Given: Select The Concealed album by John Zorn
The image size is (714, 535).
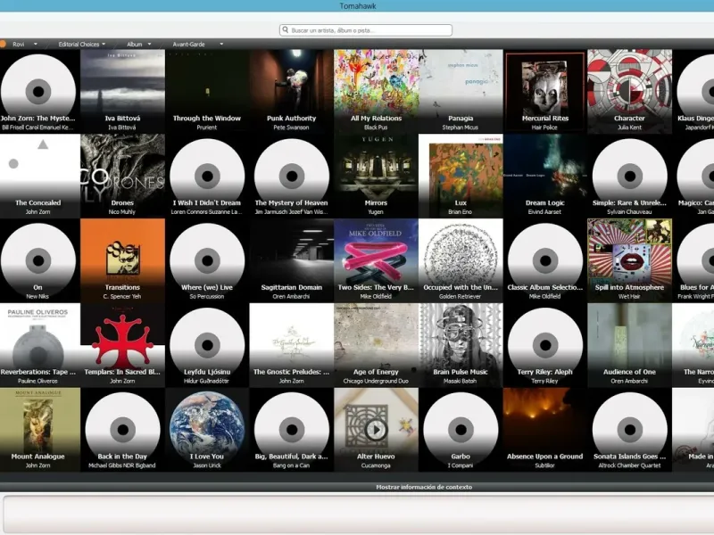Looking at the screenshot, I should 38,176.
